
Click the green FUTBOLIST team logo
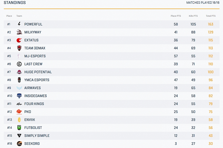pyautogui.click(x=19, y=128)
